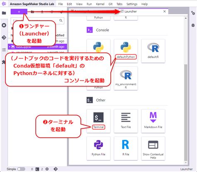Click the search magnifier in filter box

tap(61, 21)
